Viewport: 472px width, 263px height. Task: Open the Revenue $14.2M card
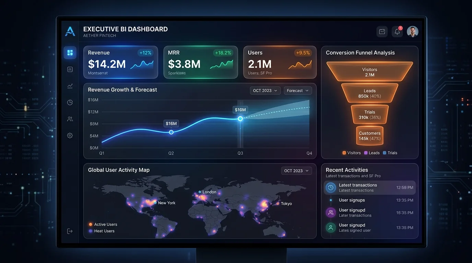coord(121,62)
